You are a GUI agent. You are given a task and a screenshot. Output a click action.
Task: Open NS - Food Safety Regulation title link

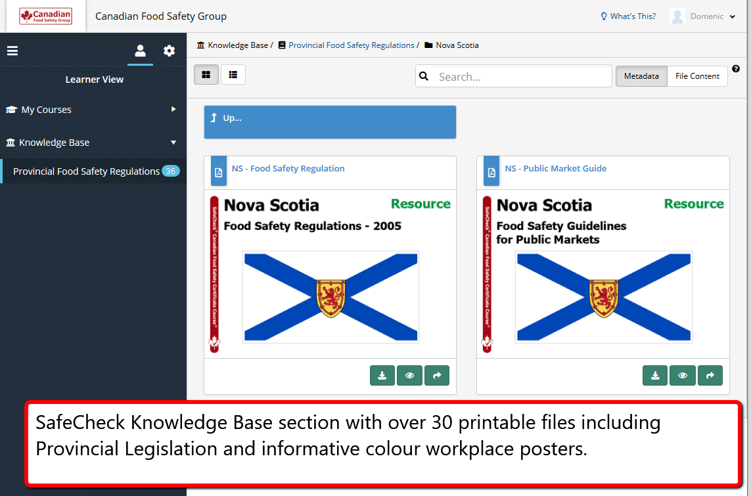coord(288,169)
